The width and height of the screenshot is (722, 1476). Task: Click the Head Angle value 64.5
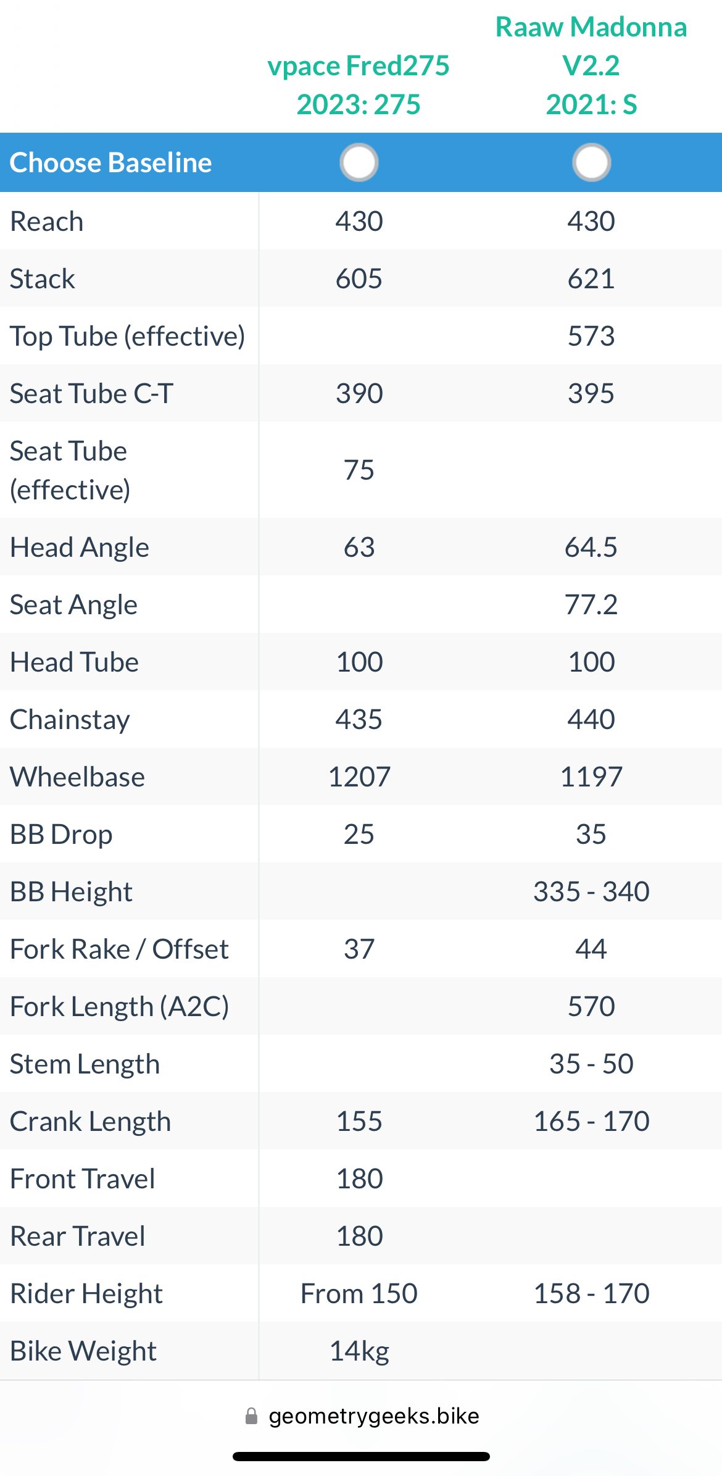(x=591, y=547)
